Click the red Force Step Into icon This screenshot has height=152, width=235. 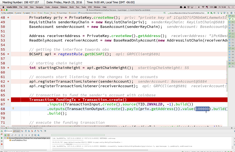32,131
